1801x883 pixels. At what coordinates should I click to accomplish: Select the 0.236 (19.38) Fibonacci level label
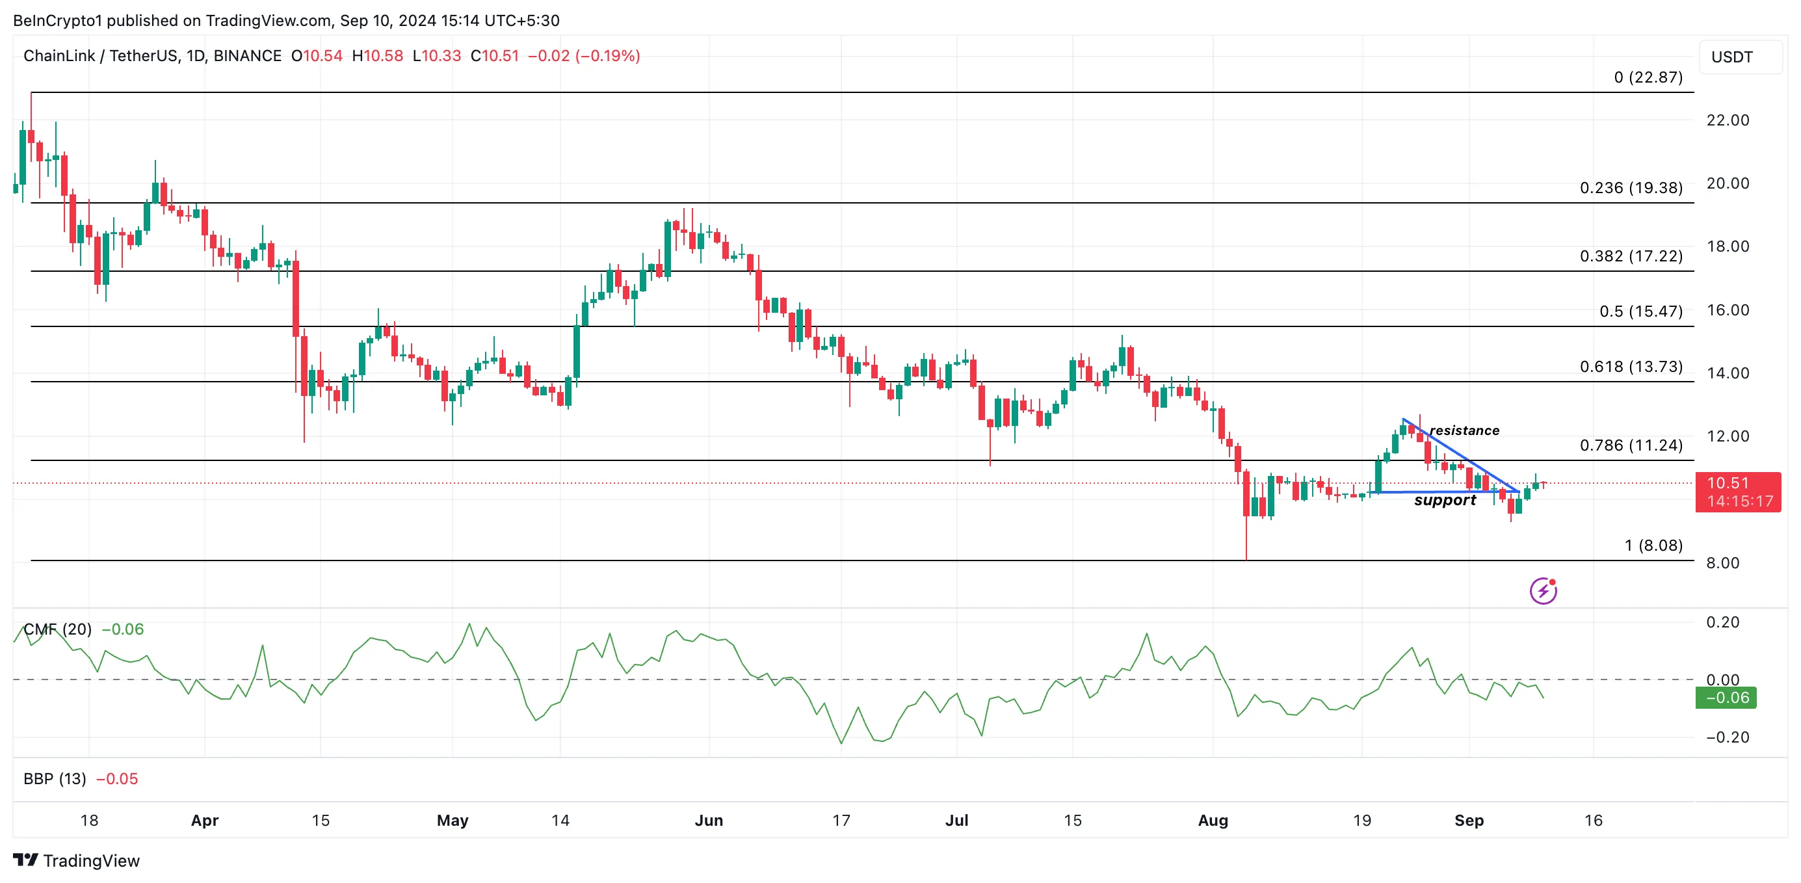point(1631,187)
